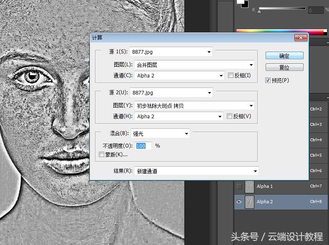329x245 pixels.
Task: Enable 反相(I) invert for source 1
Action: 231,75
